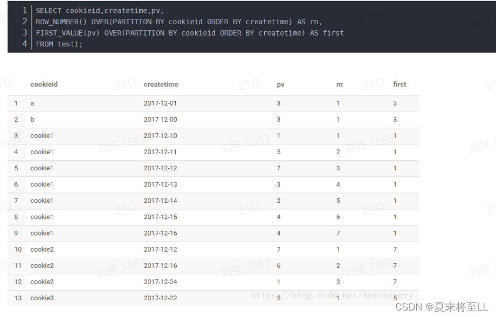The height and width of the screenshot is (317, 496).
Task: Click date cell 2017-12-10
Action: [x=160, y=136]
